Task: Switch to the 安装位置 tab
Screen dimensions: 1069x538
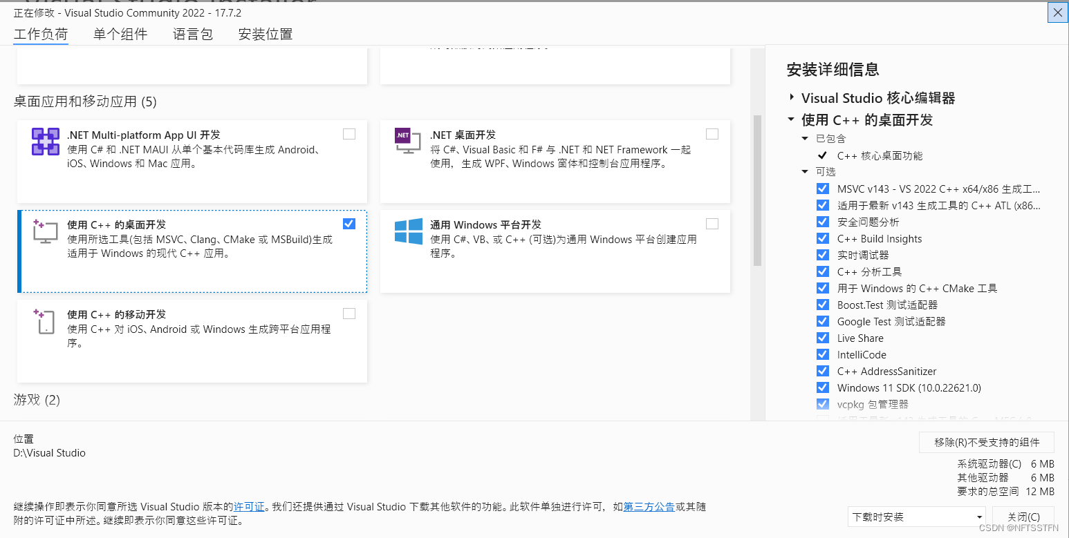Action: (265, 34)
